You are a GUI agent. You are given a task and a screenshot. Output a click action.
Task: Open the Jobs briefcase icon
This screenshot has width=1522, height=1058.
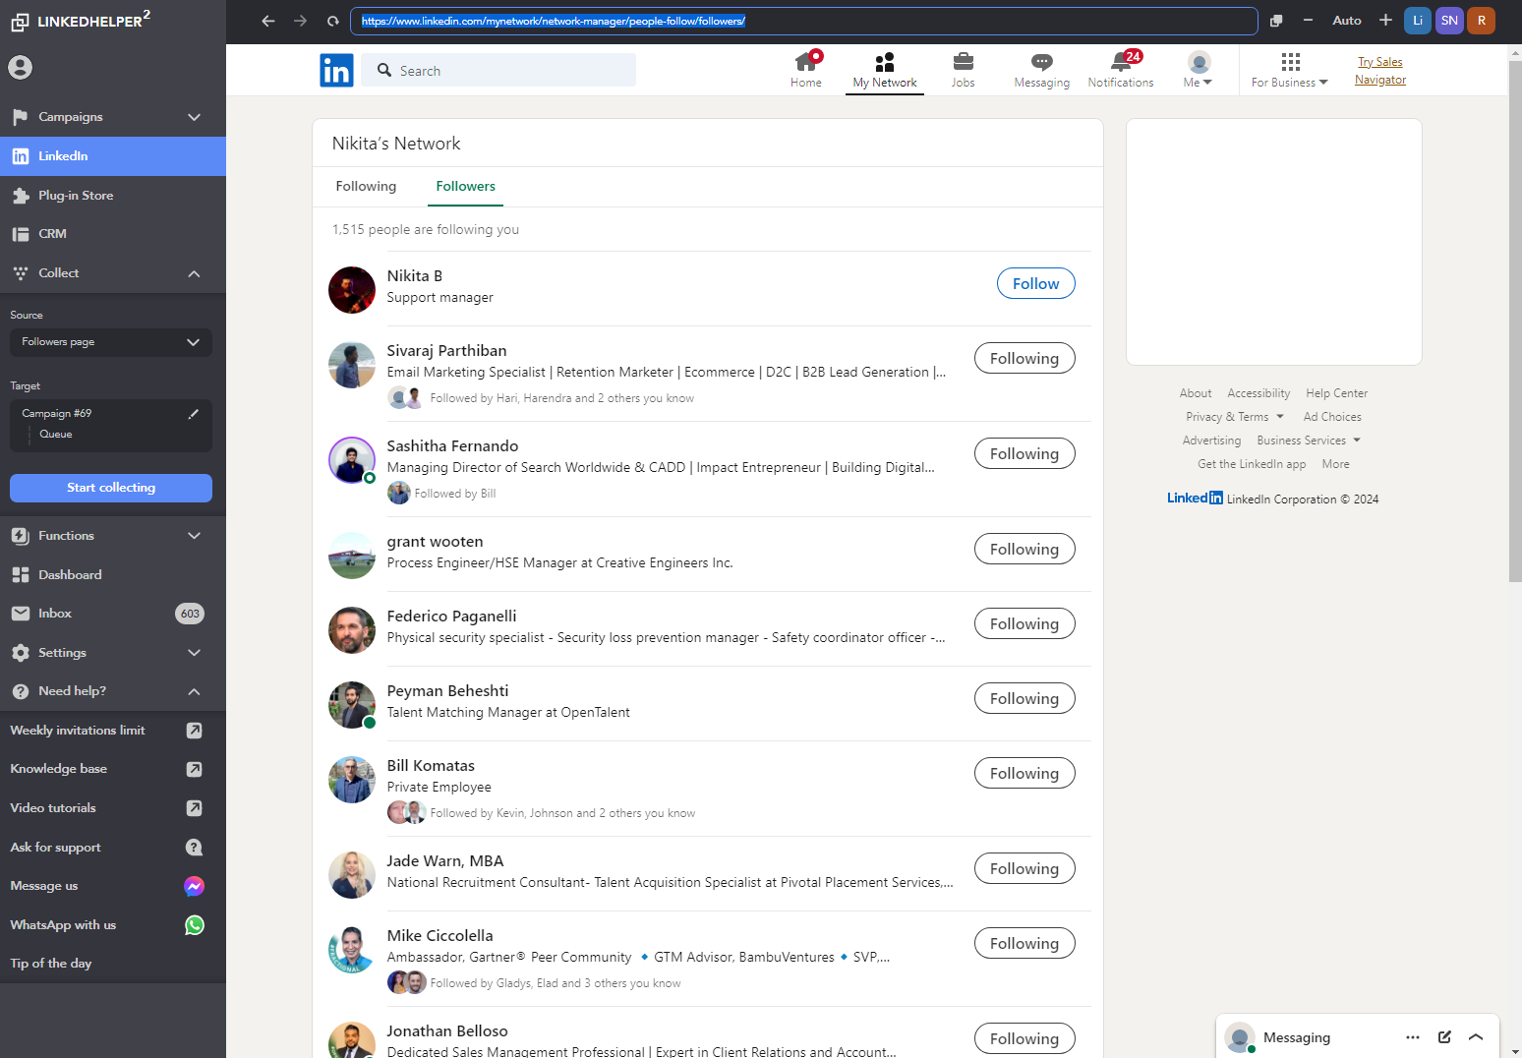point(963,63)
